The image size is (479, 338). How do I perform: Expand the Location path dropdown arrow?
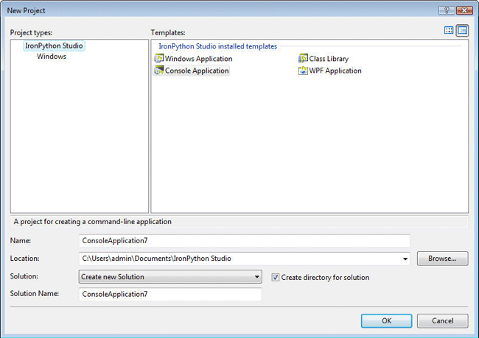405,259
